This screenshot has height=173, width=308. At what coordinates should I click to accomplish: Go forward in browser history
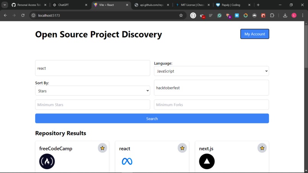(x=14, y=15)
